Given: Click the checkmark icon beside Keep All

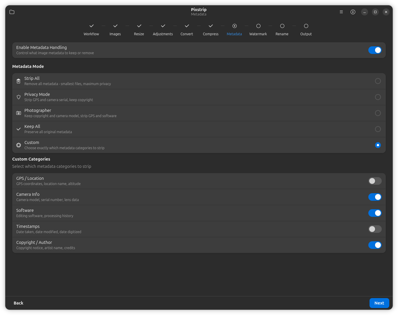Looking at the screenshot, I should 18,129.
